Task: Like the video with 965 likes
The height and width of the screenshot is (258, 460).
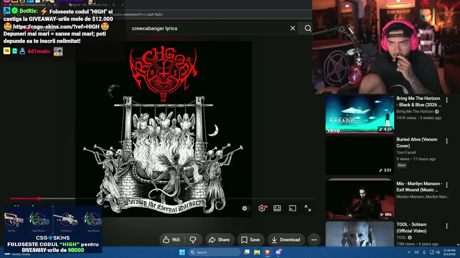Action: [171, 240]
